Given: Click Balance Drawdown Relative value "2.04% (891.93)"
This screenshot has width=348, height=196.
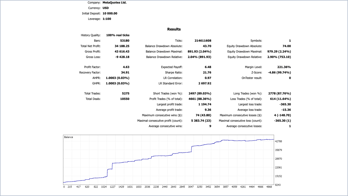Looking at the screenshot, I should (200, 57).
